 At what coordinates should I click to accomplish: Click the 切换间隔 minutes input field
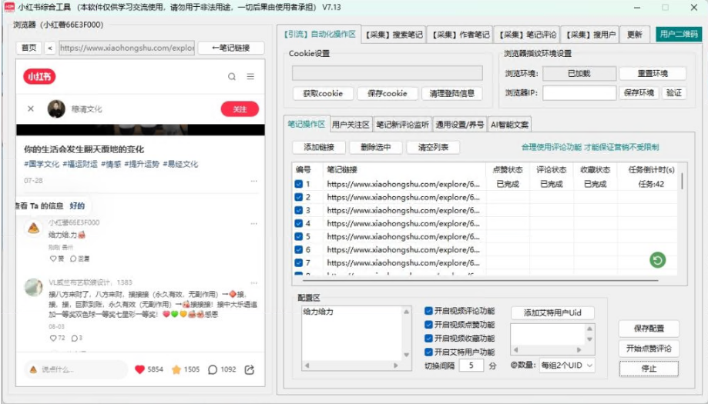click(x=471, y=366)
